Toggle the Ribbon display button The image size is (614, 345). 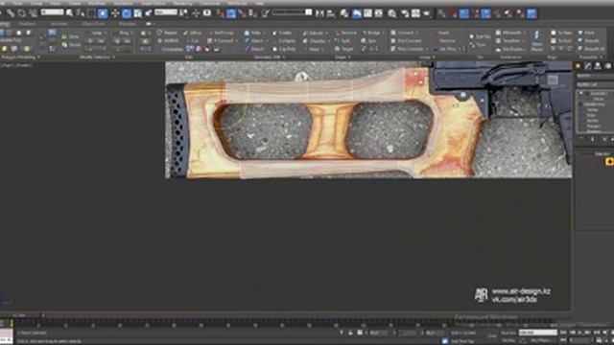click(356, 13)
